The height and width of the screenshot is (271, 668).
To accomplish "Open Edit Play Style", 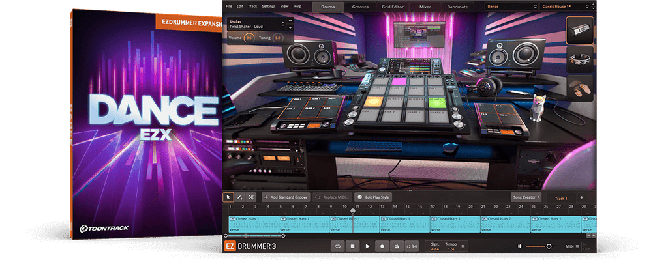I will 372,197.
